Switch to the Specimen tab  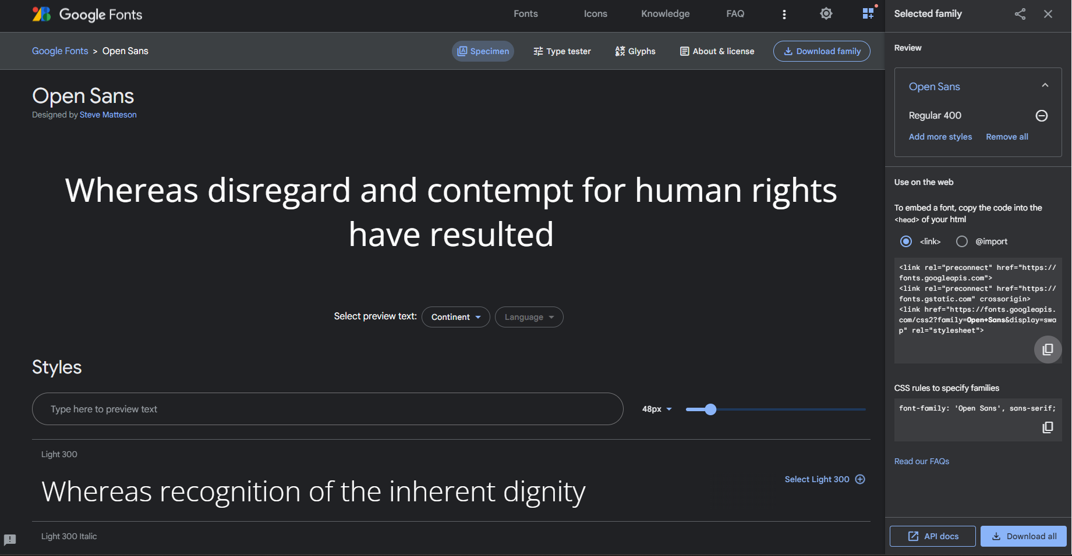pyautogui.click(x=483, y=51)
